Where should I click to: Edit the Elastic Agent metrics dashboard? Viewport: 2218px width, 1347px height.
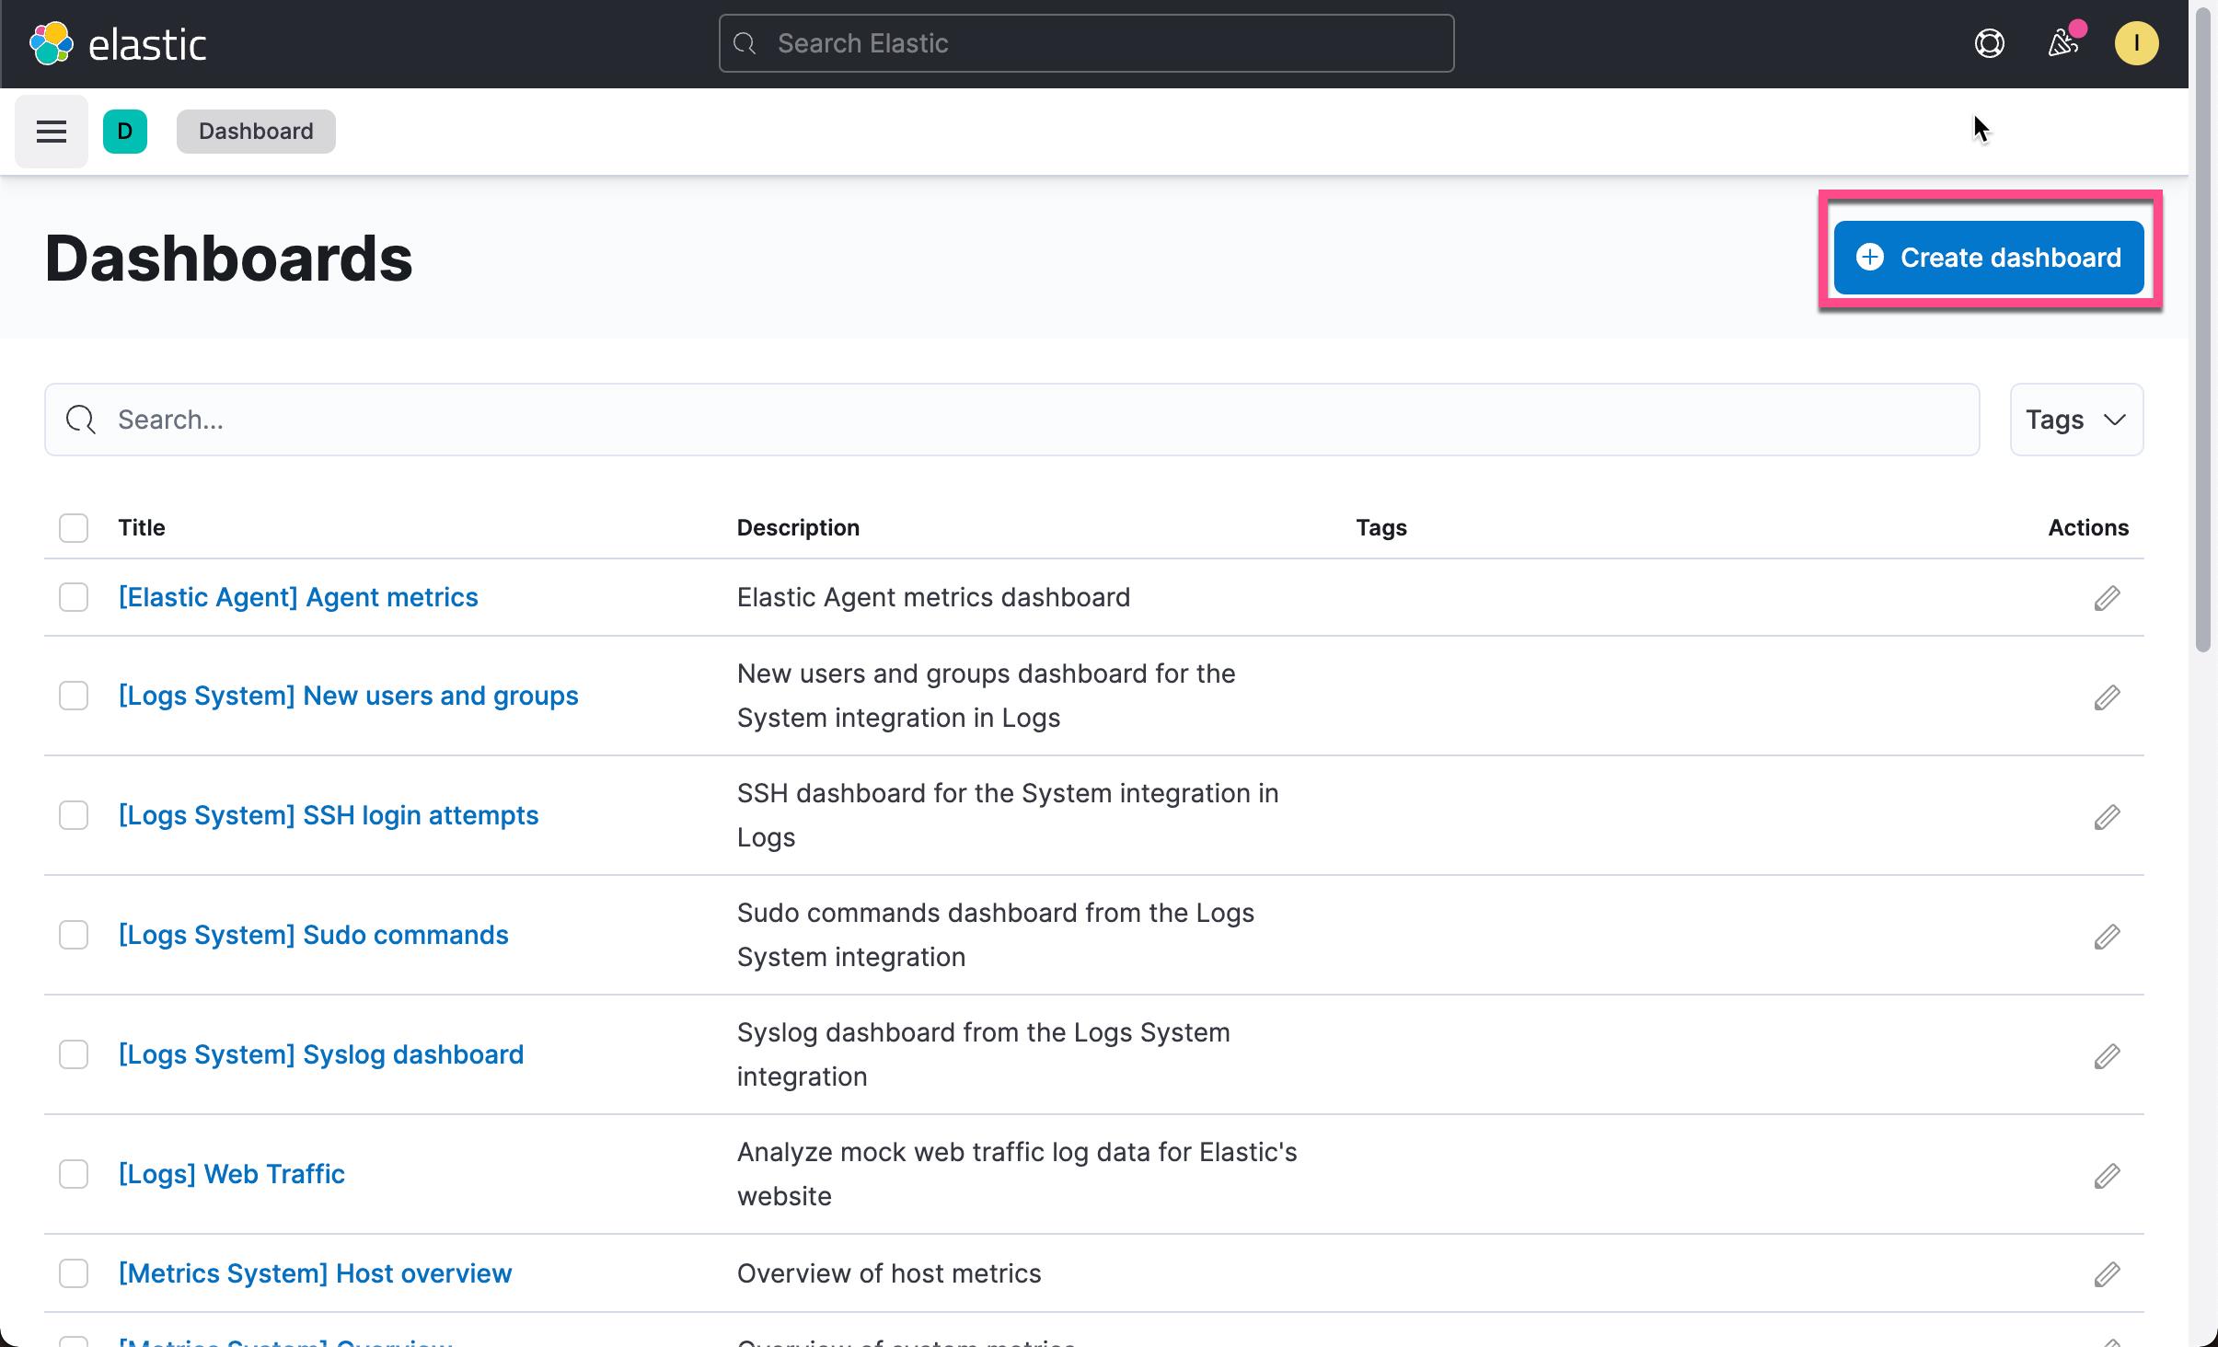point(2107,598)
